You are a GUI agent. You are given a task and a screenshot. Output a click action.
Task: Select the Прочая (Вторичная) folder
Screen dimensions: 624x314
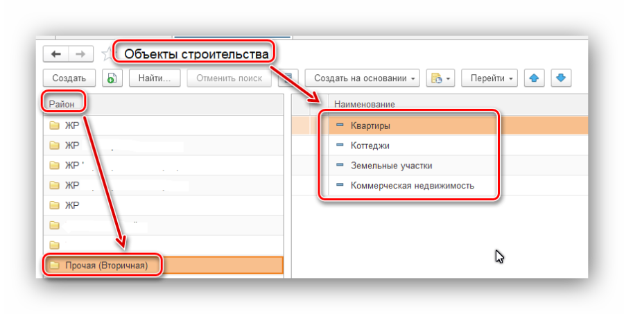(106, 265)
